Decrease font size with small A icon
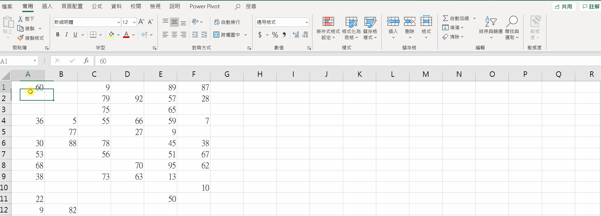The height and width of the screenshot is (216, 601). pos(150,22)
